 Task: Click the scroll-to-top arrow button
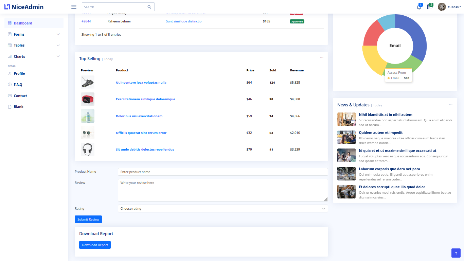(x=456, y=253)
